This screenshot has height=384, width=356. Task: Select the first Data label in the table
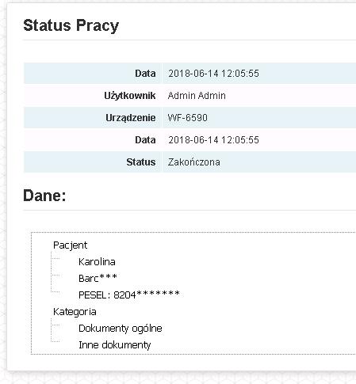point(145,74)
